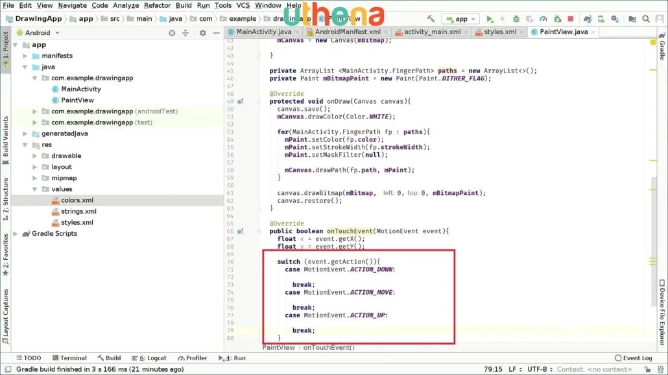Image resolution: width=668 pixels, height=375 pixels.
Task: Switch to activity_main.xml tab
Action: (x=432, y=32)
